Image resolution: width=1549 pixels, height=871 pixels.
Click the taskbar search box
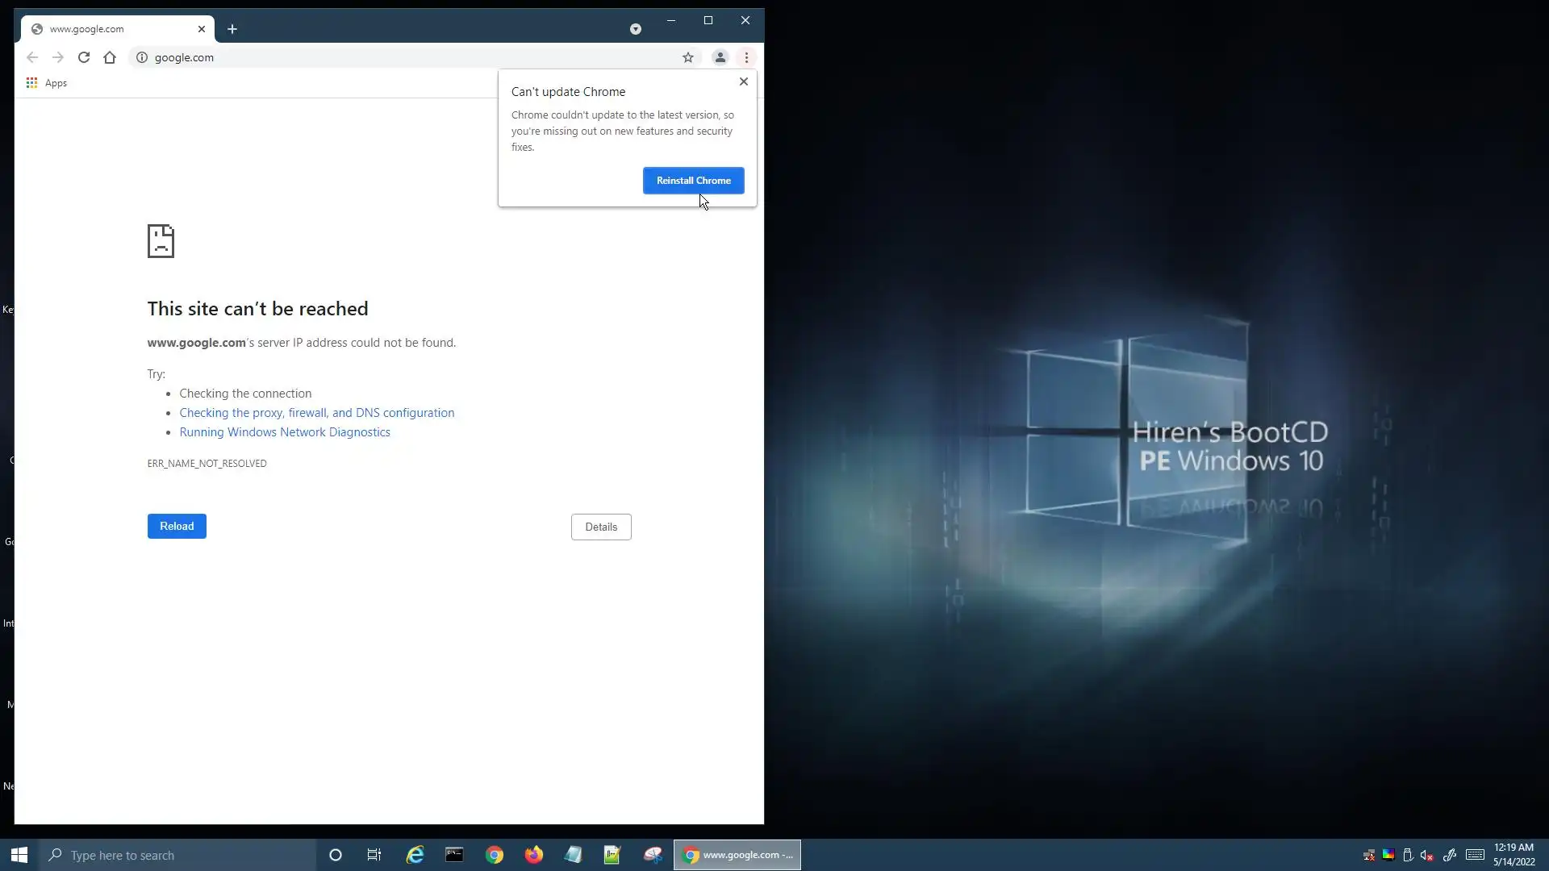click(177, 855)
